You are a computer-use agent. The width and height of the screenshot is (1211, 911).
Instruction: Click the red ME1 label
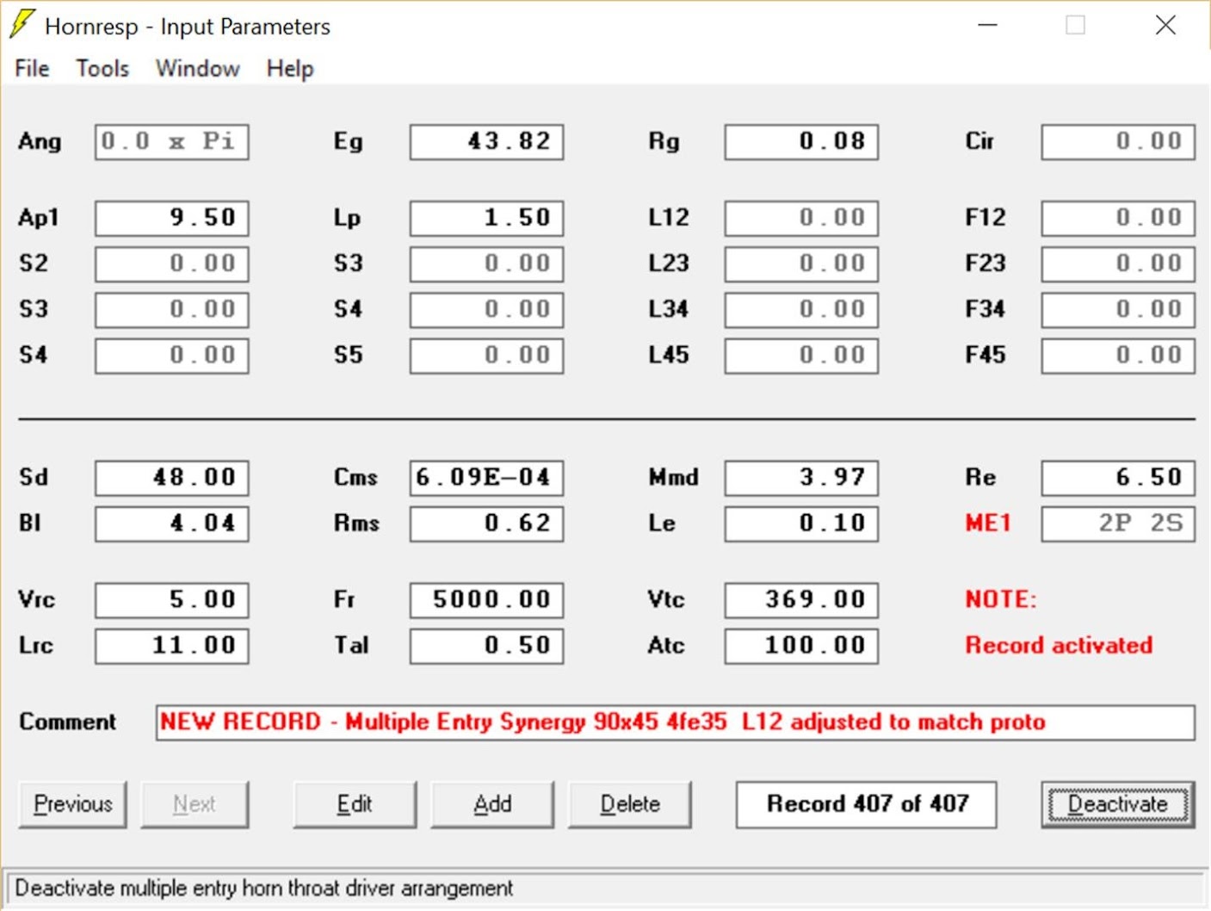(988, 524)
